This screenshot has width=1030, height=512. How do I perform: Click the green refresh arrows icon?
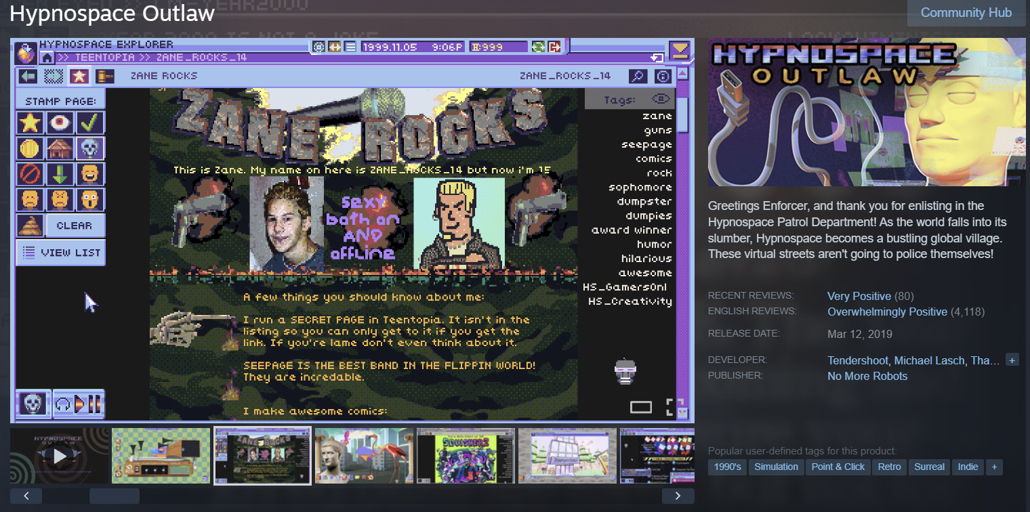click(x=539, y=47)
